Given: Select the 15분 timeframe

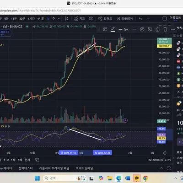Looking at the screenshot, I should [14, 19].
